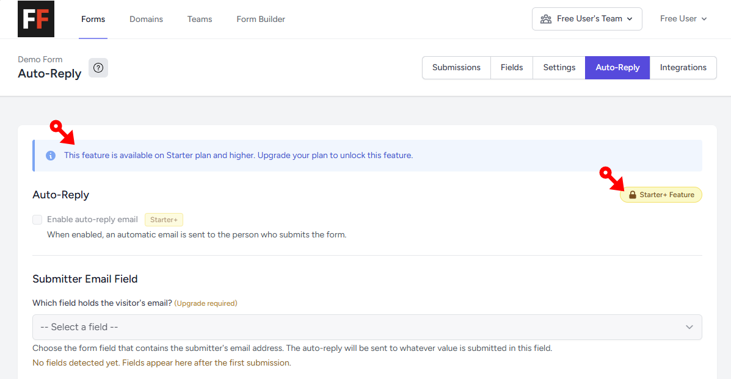Screen dimensions: 731x379
Task: Click the Submitter Email Field heading
Action: 85,279
